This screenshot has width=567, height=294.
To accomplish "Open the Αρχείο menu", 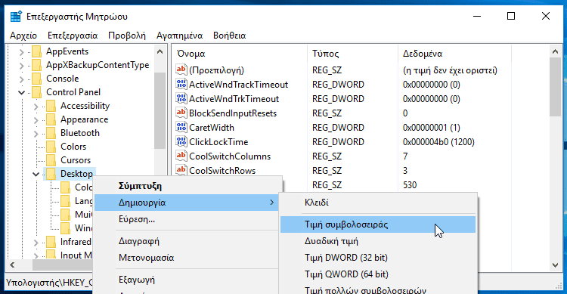I will (23, 36).
